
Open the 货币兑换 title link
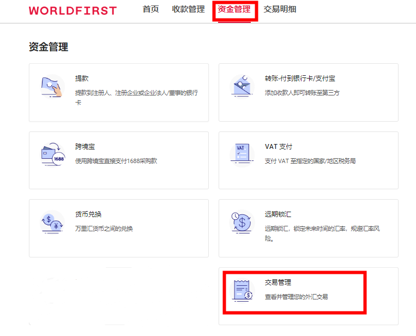point(88,214)
